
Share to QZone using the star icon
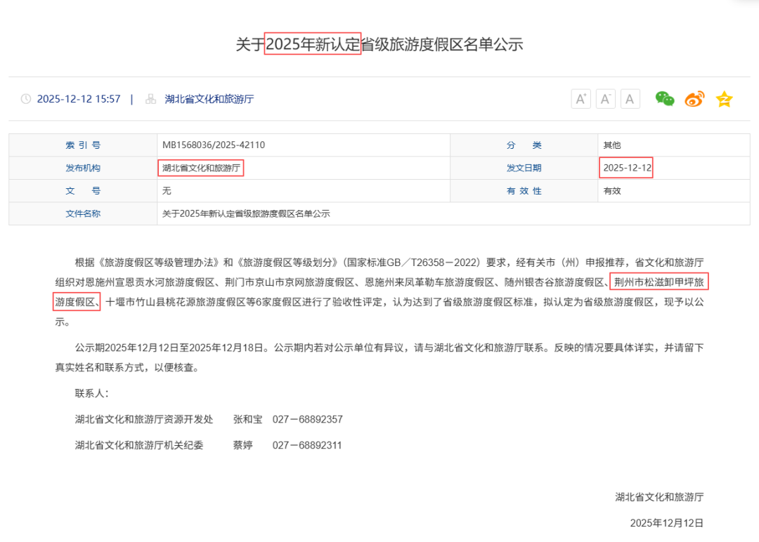pyautogui.click(x=724, y=99)
